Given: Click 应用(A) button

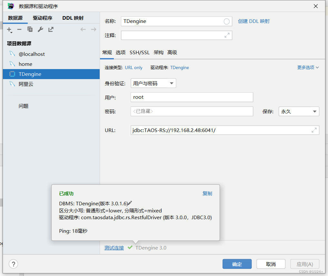Looking at the screenshot, I should point(305,264).
